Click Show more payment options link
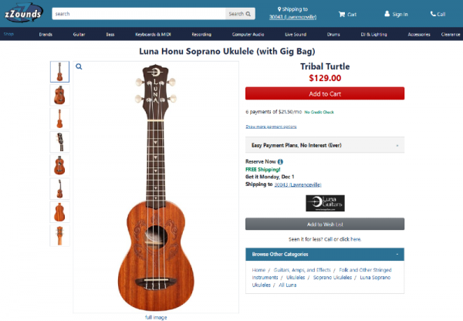Image resolution: width=463 pixels, height=321 pixels. (271, 127)
